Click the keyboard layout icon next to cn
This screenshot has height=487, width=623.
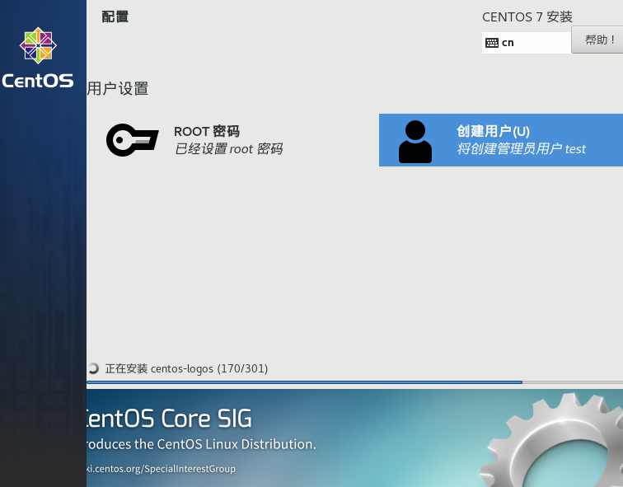coord(492,43)
